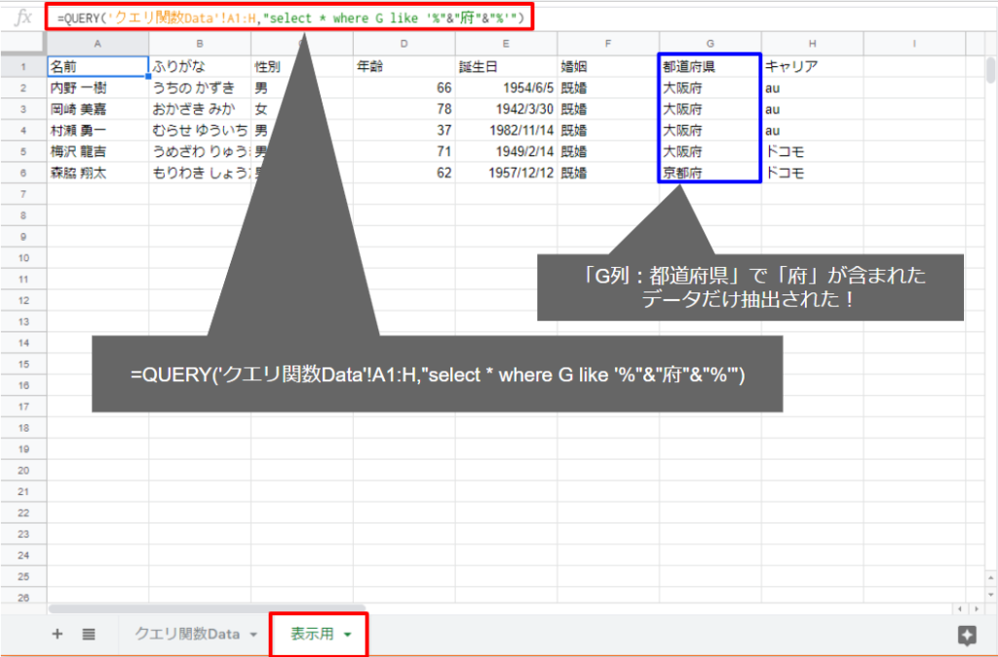
Task: Click 大阪府 cell in 内野 一樹 row
Action: [x=710, y=88]
